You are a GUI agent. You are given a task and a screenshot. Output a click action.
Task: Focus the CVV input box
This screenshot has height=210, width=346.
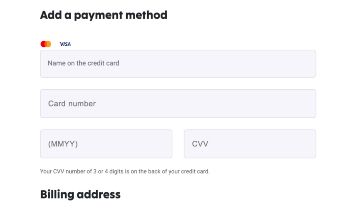[250, 144]
